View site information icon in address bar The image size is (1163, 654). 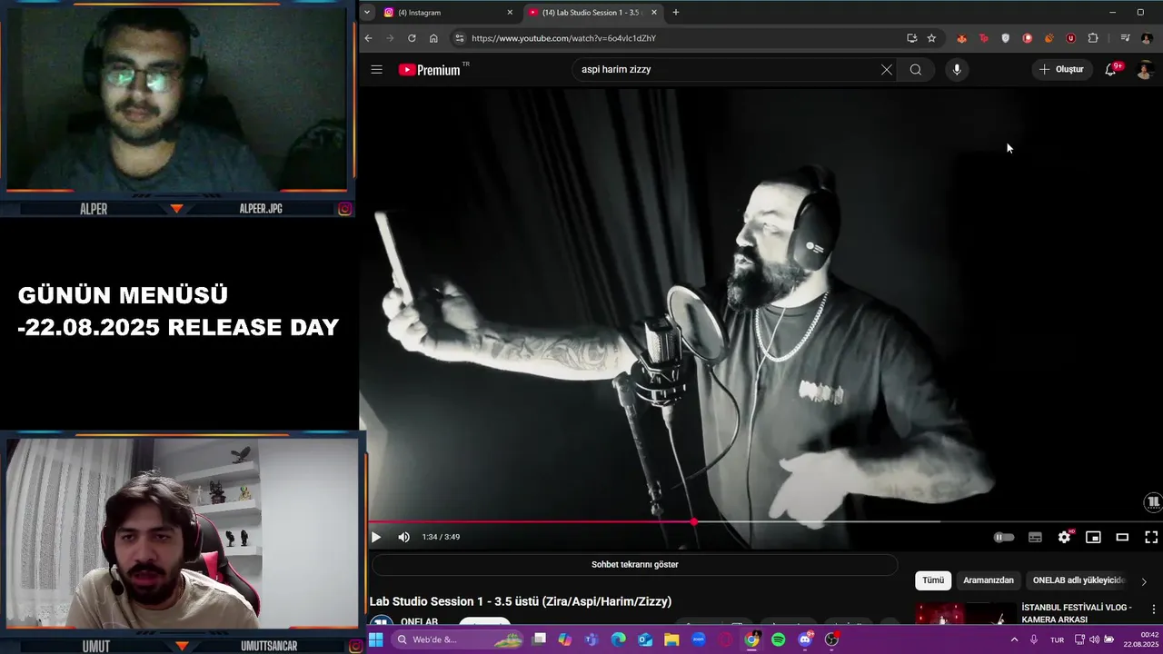(460, 38)
